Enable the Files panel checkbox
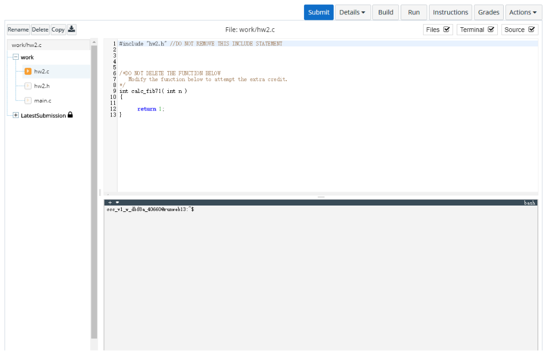547x355 pixels. [447, 29]
